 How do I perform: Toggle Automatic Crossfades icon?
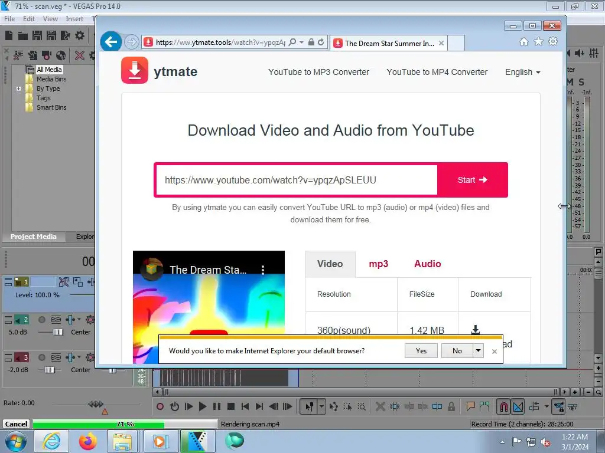518,406
